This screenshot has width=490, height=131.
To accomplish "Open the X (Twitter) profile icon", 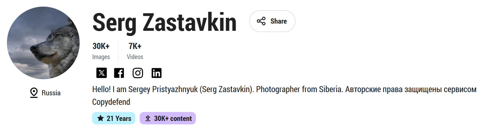I will [x=101, y=73].
